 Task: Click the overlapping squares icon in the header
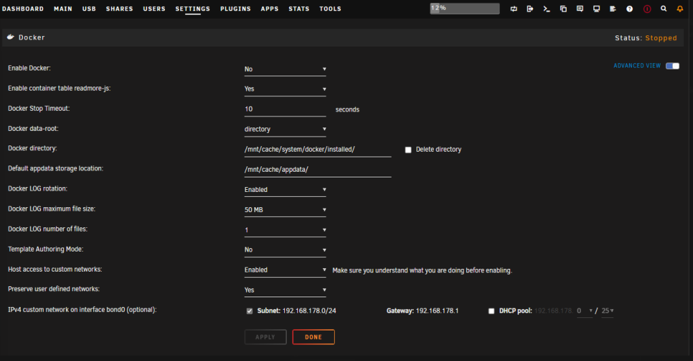click(x=563, y=9)
